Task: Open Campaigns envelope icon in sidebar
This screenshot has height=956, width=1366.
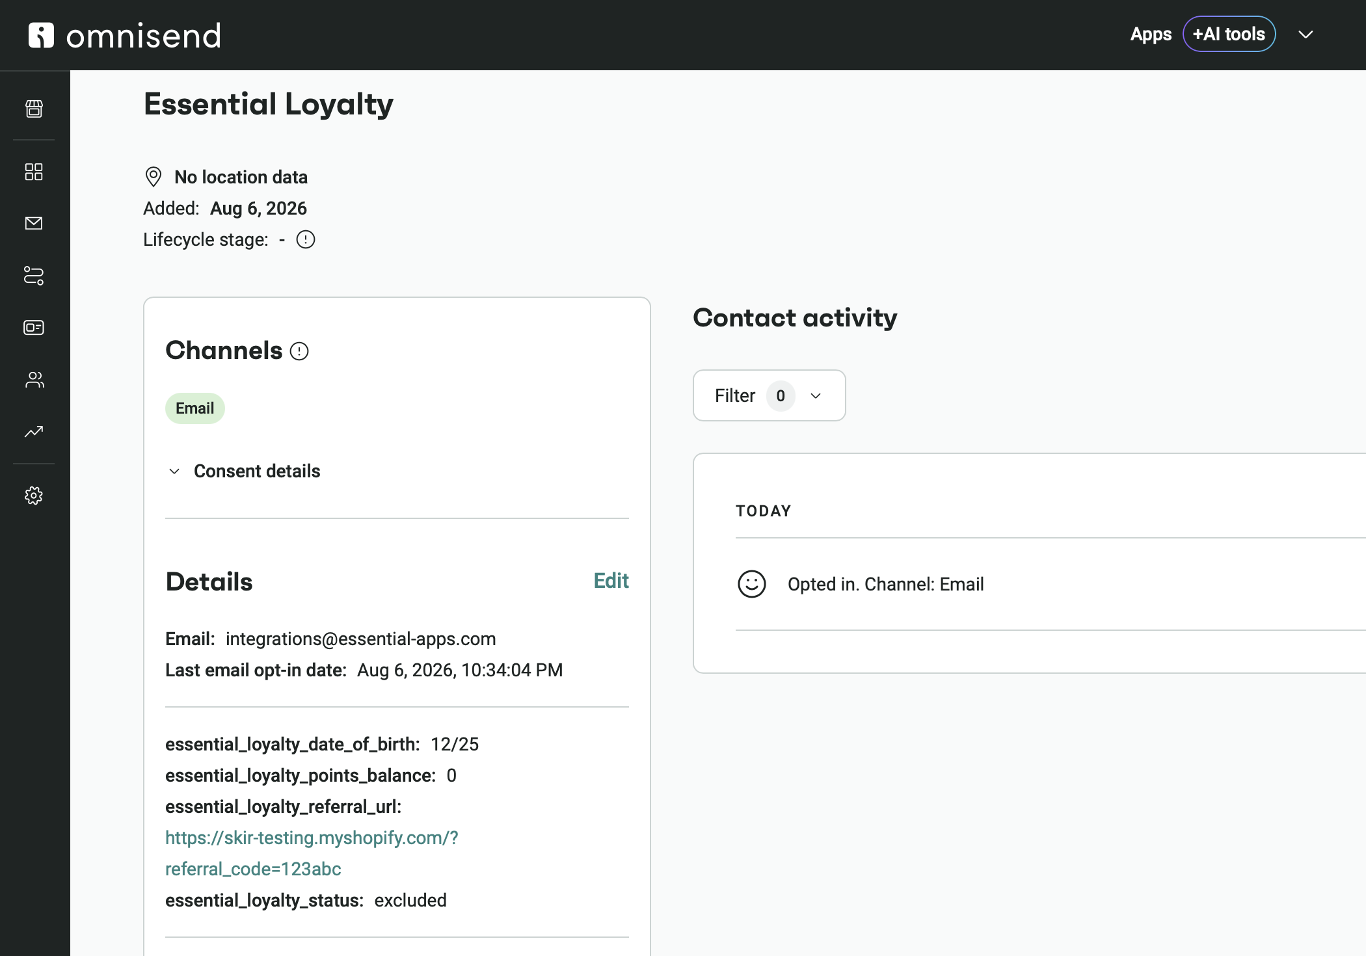Action: pos(34,223)
